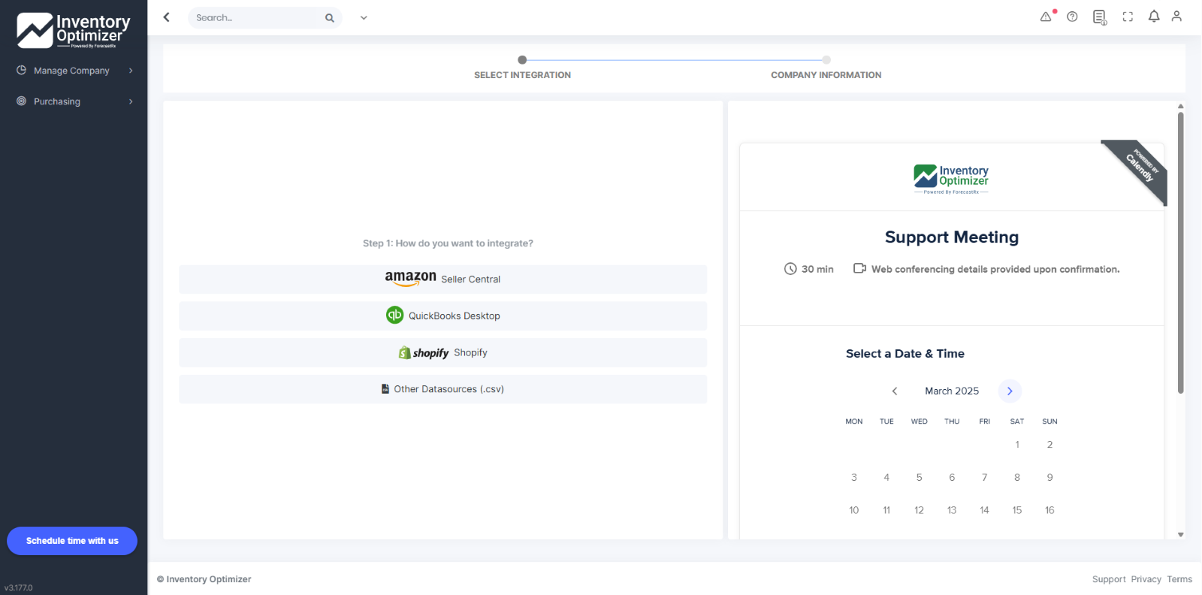Select March 4 on the calendar
This screenshot has height=595, width=1202.
(886, 477)
